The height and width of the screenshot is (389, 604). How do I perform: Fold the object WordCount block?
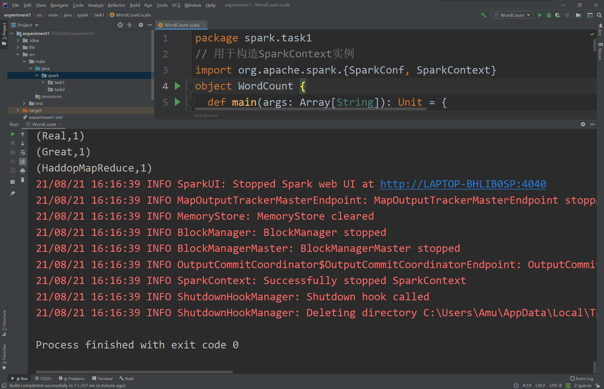[191, 86]
